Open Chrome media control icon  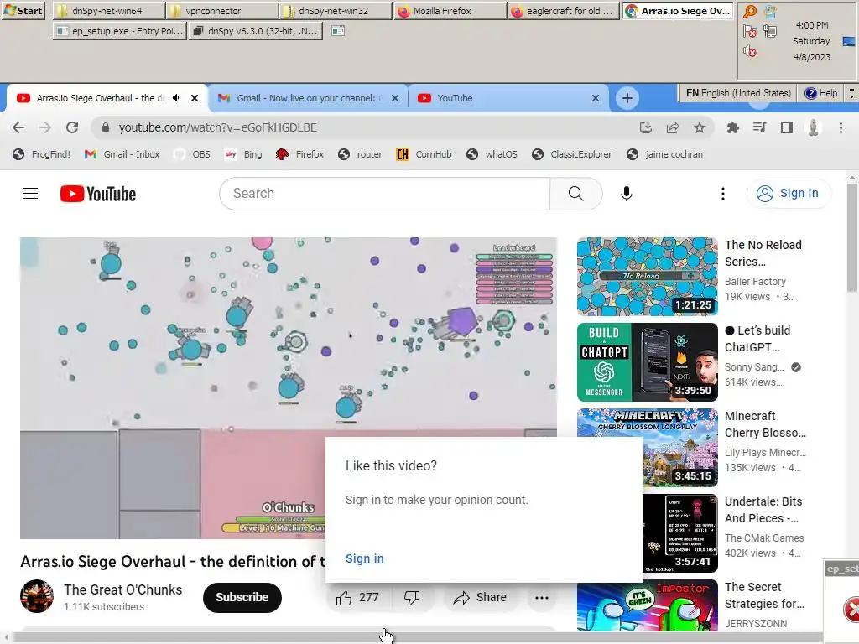click(759, 127)
